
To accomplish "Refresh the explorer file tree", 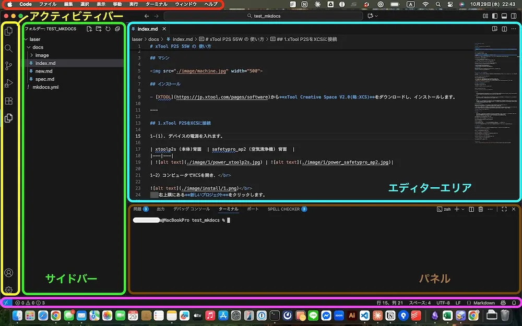I will click(108, 29).
